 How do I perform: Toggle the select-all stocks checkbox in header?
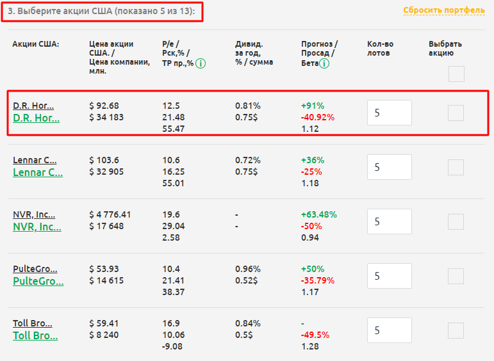point(456,74)
